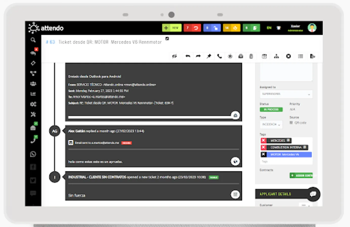Click the hierarchy tree toolbar icon

[x=276, y=56]
